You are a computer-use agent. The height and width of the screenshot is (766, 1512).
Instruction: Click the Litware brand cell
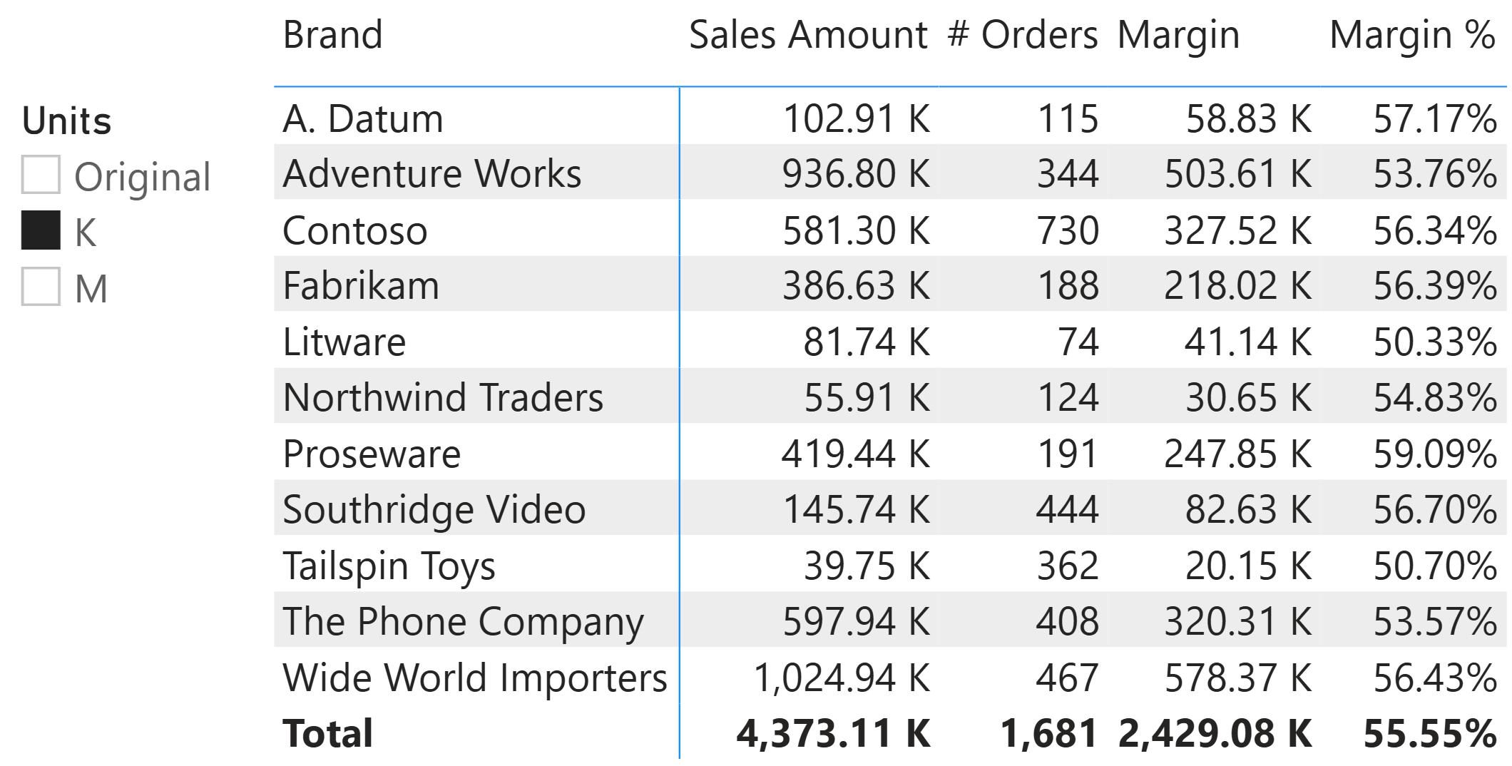point(344,342)
